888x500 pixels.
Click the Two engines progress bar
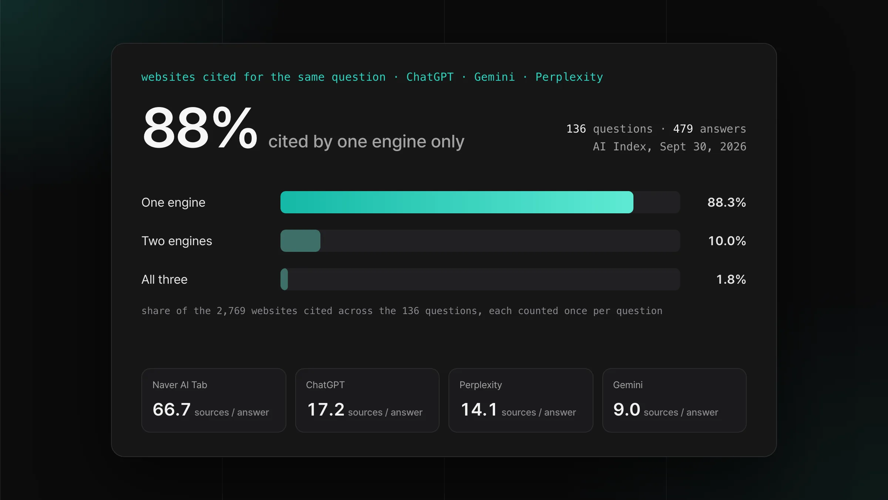click(x=480, y=241)
